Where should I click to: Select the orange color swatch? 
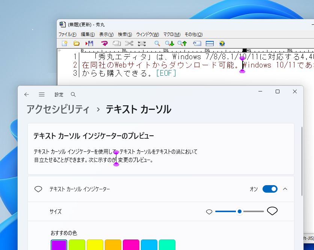113,245
